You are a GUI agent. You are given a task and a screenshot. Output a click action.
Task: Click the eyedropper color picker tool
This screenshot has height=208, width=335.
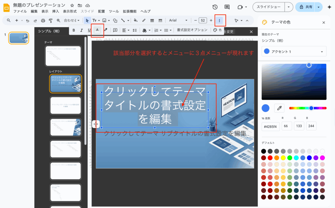[x=279, y=108]
